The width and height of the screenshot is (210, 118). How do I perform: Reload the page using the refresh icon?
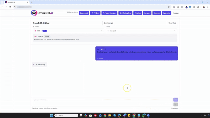(10, 7)
